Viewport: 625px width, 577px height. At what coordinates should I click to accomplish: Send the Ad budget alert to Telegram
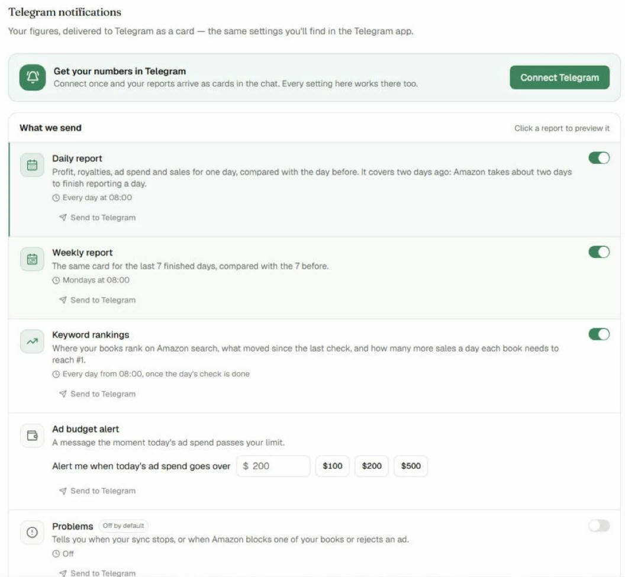97,491
